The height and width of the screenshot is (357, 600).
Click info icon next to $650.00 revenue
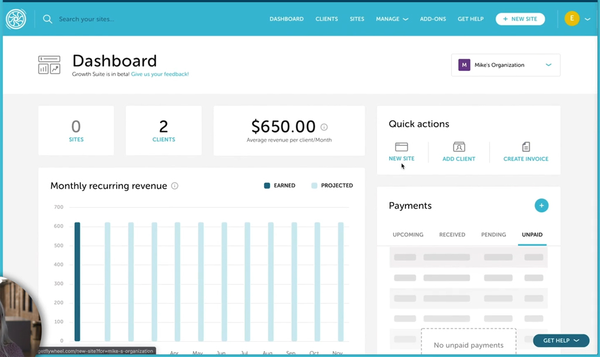pos(324,127)
